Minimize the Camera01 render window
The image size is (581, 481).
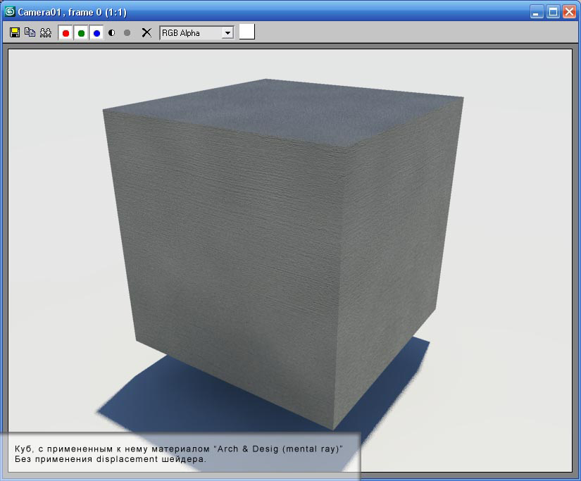click(x=537, y=11)
